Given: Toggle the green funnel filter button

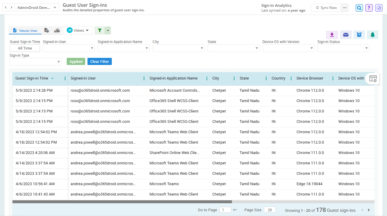Looking at the screenshot, I should (100, 30).
